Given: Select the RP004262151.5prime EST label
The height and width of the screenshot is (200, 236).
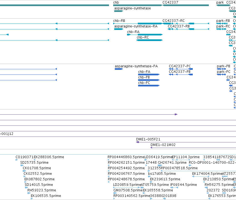Looking at the screenshot, I should point(126,163).
